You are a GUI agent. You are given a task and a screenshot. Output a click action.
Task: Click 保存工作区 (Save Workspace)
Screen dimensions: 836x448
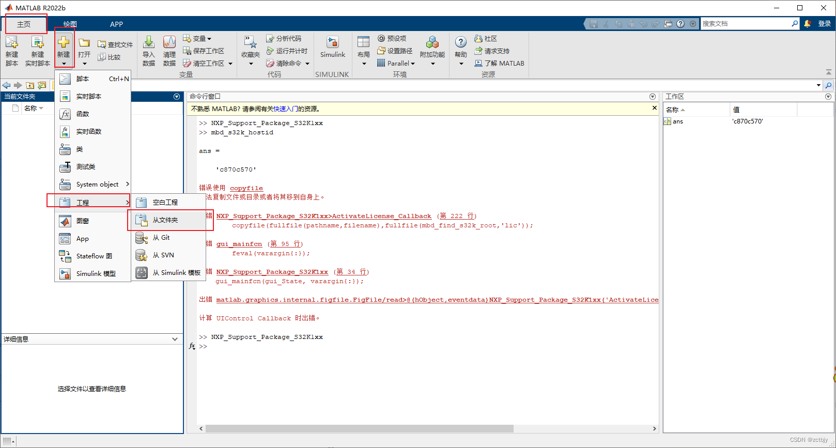[204, 51]
